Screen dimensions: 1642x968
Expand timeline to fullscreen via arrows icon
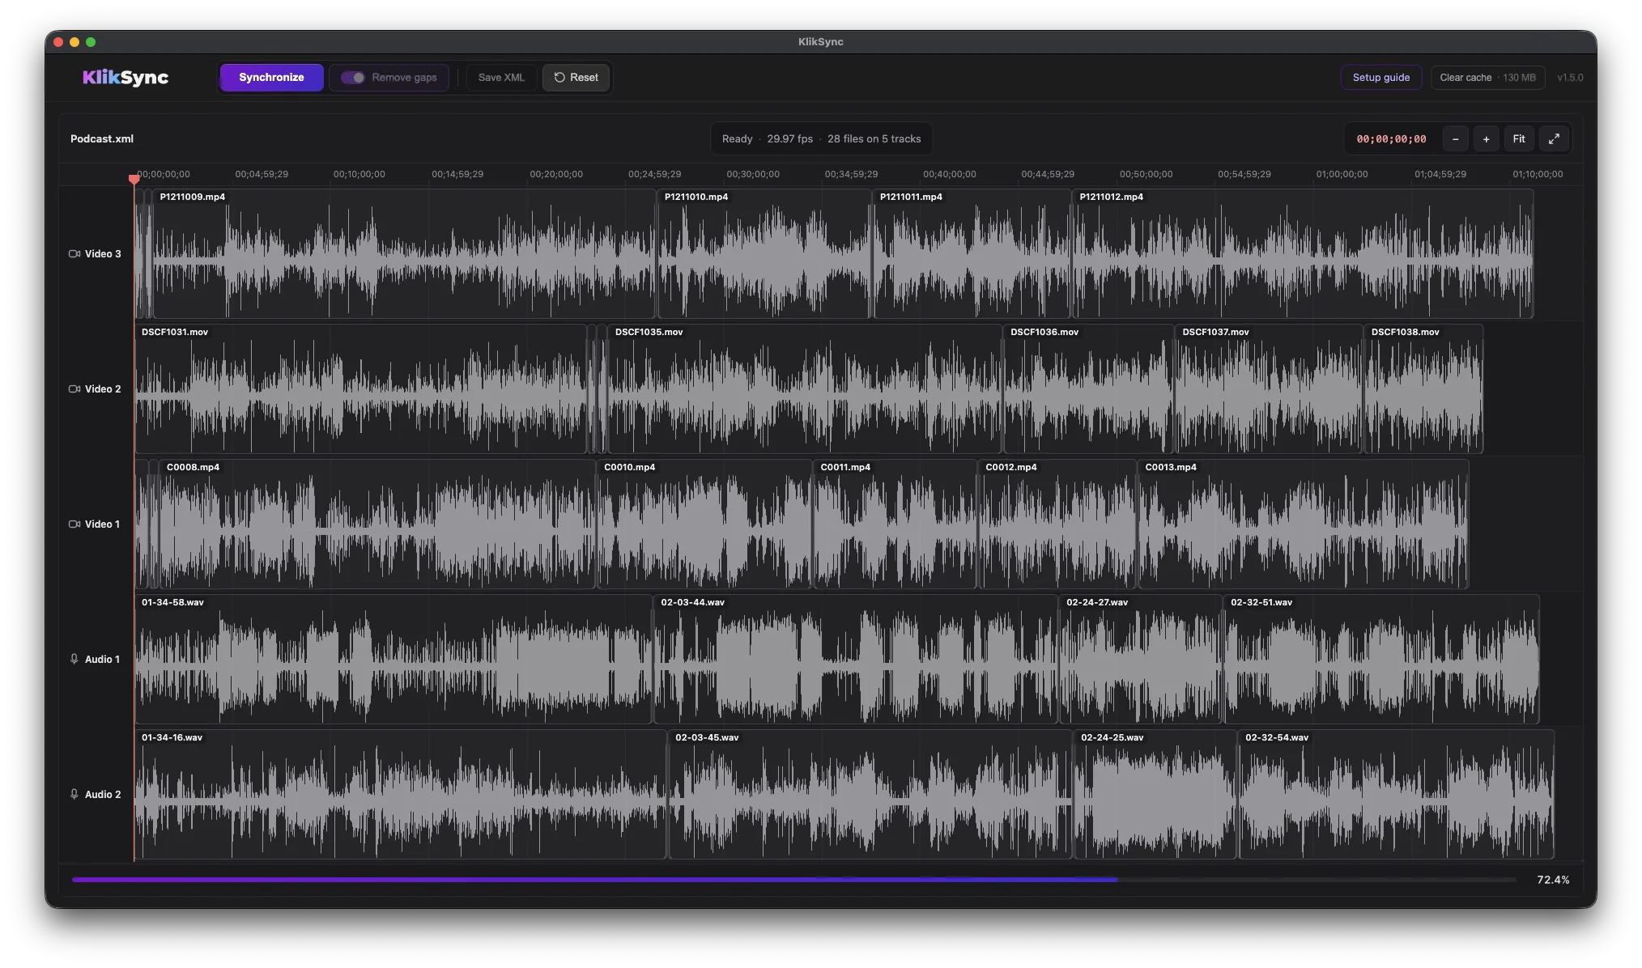tap(1554, 139)
